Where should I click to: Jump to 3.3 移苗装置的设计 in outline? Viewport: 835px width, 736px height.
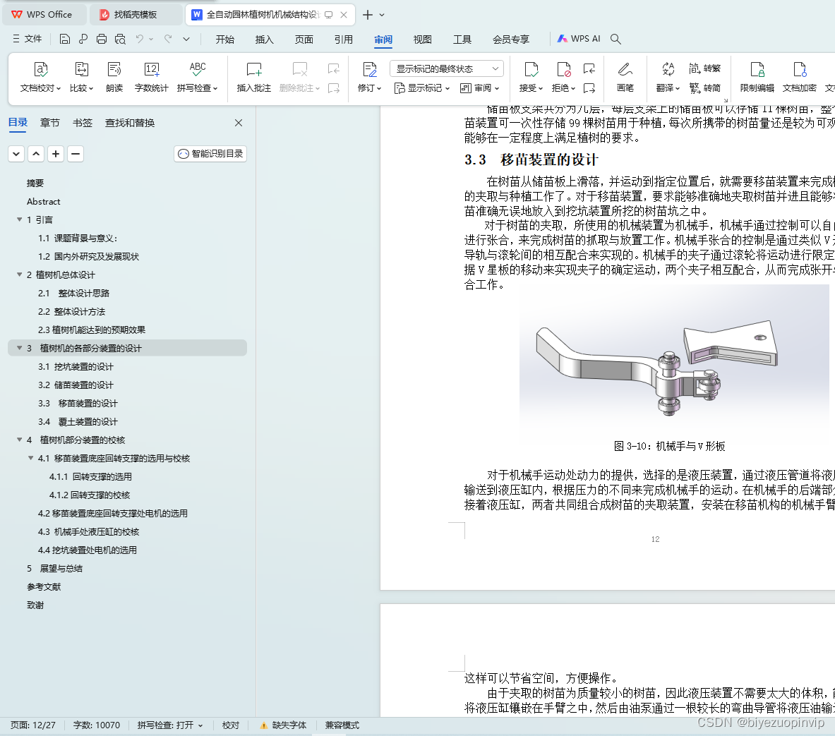(78, 403)
